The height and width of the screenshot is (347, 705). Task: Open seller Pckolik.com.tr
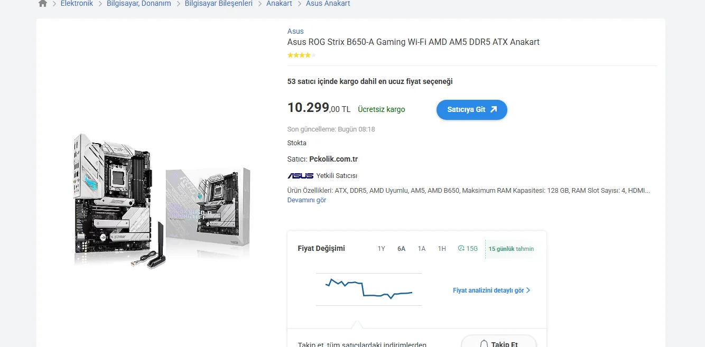coord(333,159)
